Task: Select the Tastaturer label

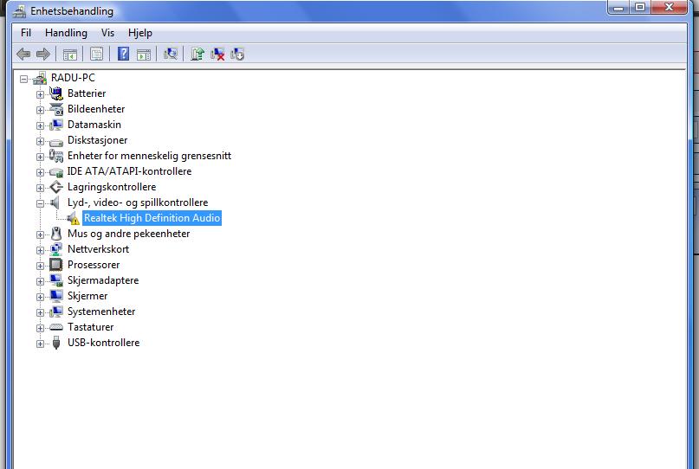Action: point(90,327)
